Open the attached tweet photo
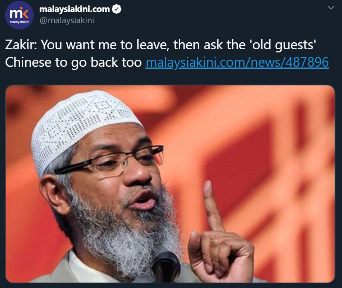This screenshot has width=342, height=288. 170,184
